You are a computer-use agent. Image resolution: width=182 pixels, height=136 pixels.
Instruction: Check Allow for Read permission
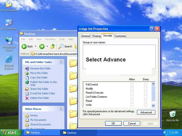(132, 101)
